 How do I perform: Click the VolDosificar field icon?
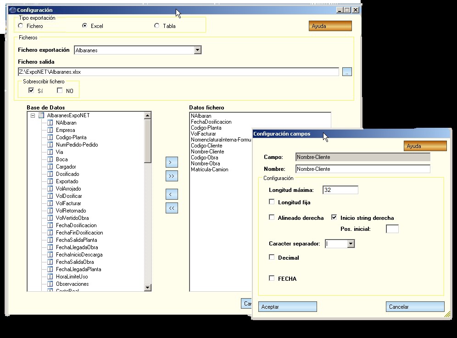point(50,196)
